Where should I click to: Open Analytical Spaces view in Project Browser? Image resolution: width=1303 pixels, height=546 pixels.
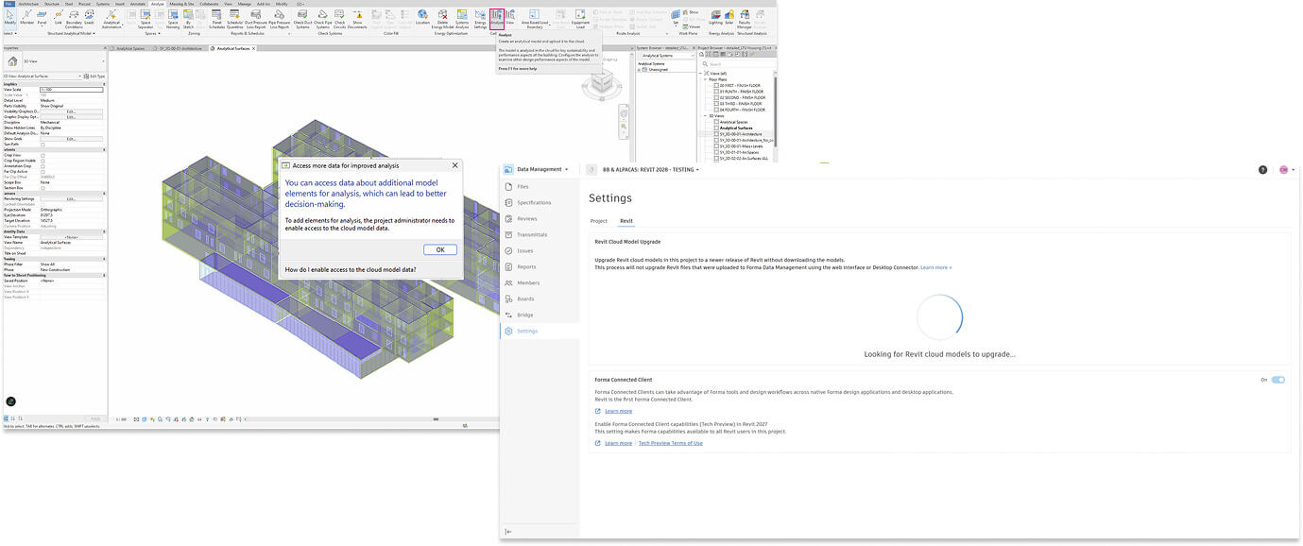click(733, 122)
